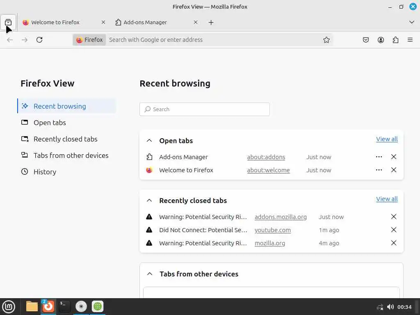Open more options for Welcome to Firefox row
The height and width of the screenshot is (315, 420).
pyautogui.click(x=379, y=170)
